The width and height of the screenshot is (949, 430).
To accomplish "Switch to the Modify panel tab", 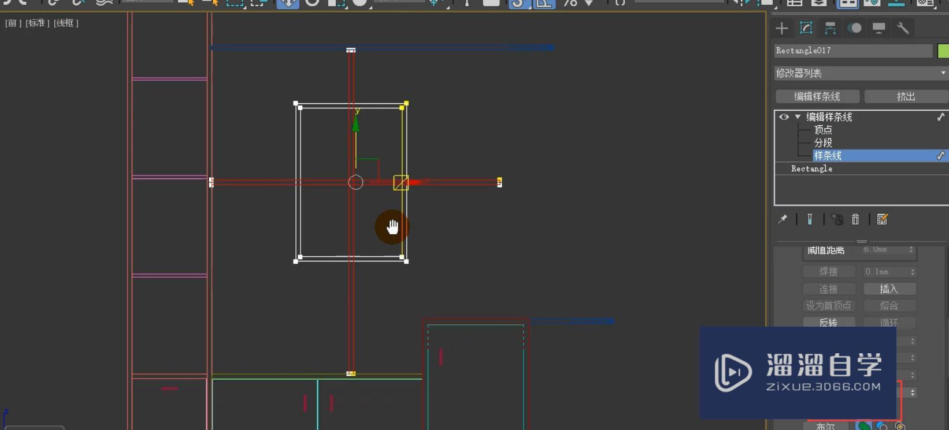I will (x=806, y=28).
